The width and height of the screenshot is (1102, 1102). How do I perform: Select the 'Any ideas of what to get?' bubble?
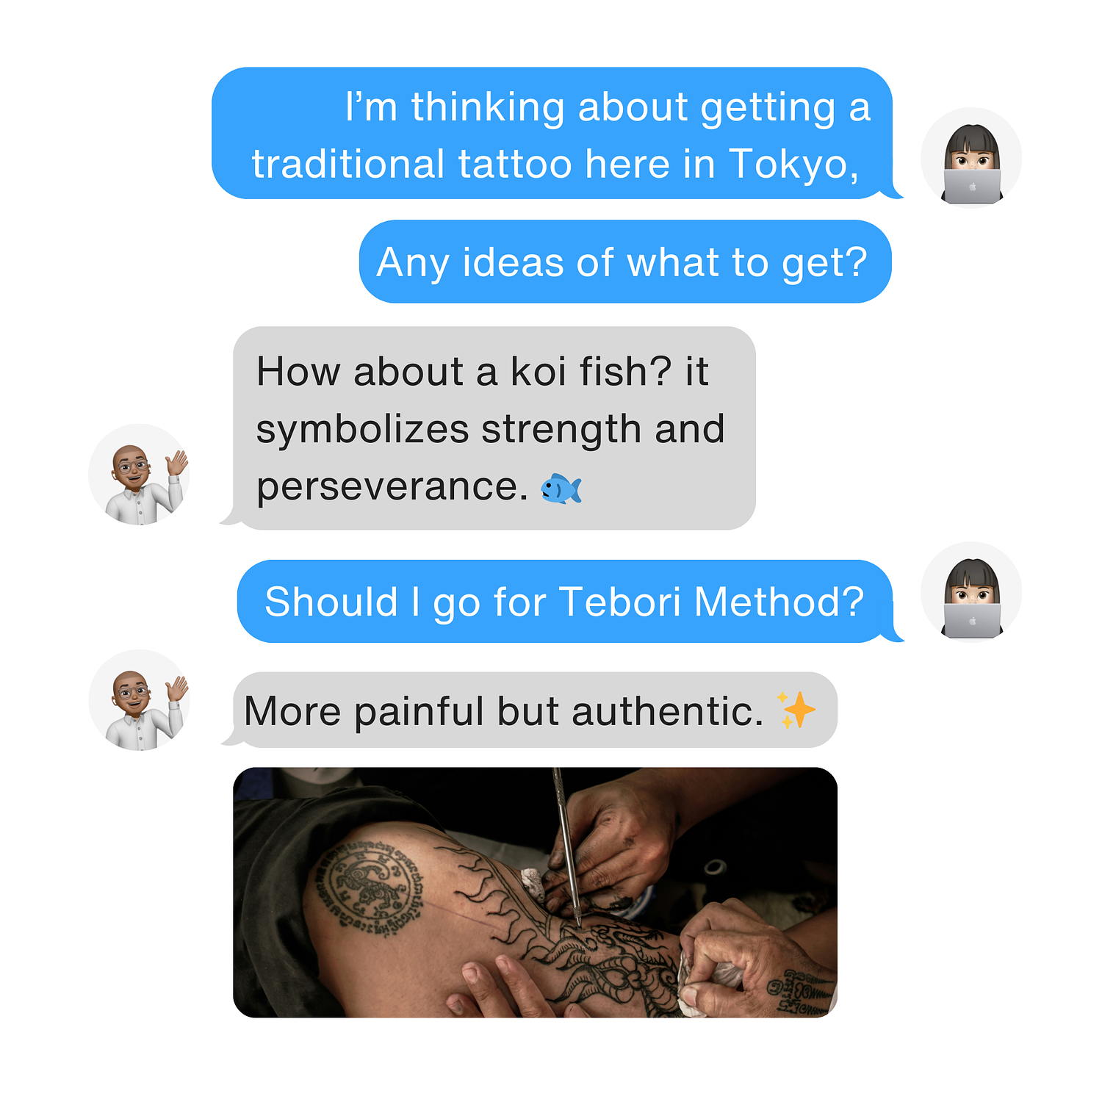pos(625,262)
